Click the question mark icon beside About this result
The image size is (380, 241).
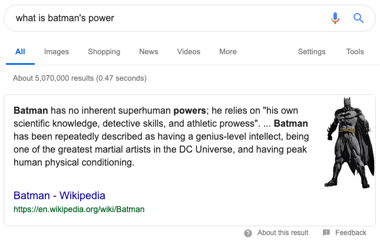pos(248,233)
